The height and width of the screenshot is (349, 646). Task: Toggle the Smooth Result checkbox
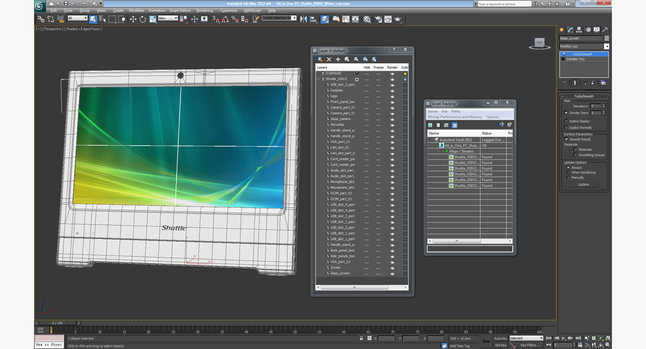(x=566, y=139)
